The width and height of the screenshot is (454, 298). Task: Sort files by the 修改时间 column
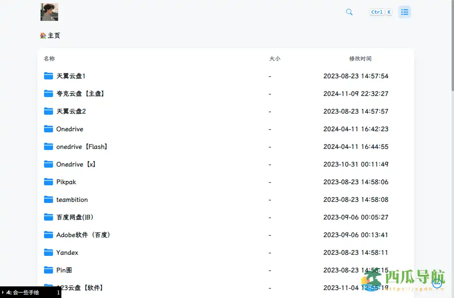coord(361,59)
